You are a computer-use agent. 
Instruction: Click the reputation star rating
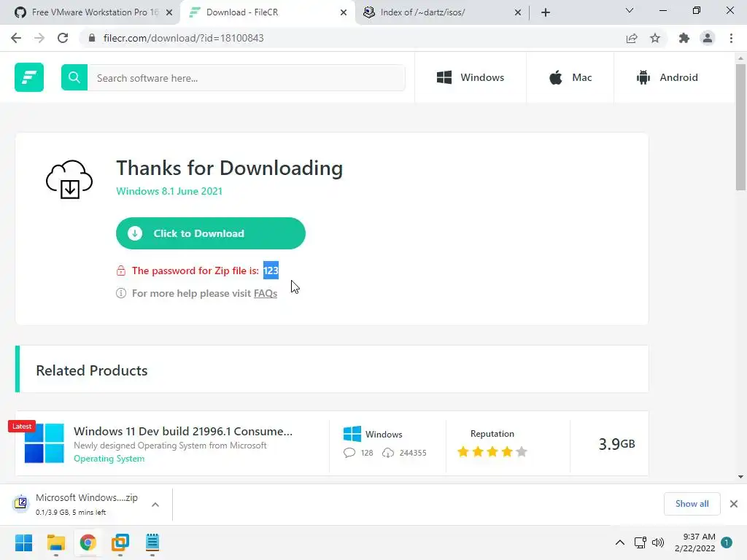(x=492, y=451)
